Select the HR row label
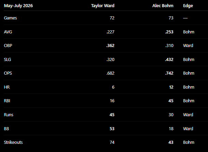Screen dimensions: 208x152 coord(7,87)
